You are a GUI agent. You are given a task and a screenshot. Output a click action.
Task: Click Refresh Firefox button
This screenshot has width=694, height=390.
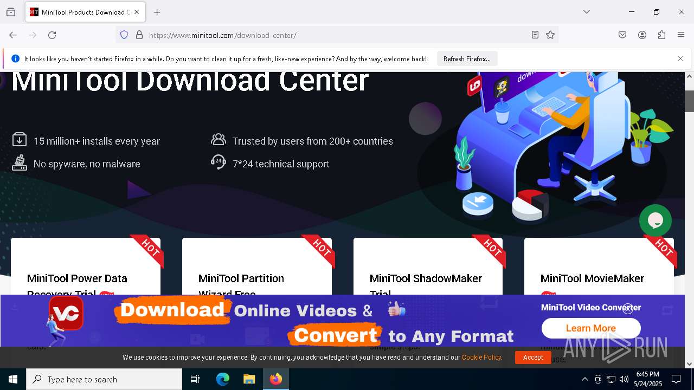click(x=467, y=58)
